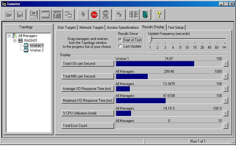Image resolution: width=236 pixels, height=155 pixels.
Task: Select Results Display tab
Action: [153, 27]
